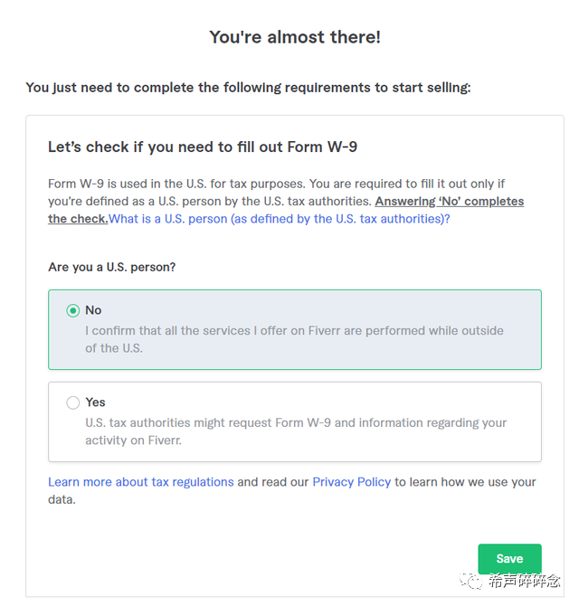This screenshot has height=606, width=579.
Task: Click 'I confirm that all the services' description
Action: (294, 339)
